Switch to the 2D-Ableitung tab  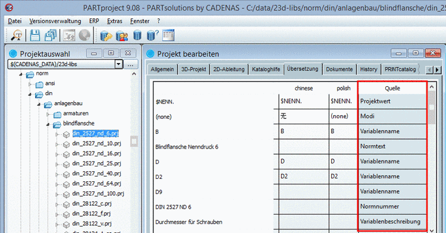229,70
